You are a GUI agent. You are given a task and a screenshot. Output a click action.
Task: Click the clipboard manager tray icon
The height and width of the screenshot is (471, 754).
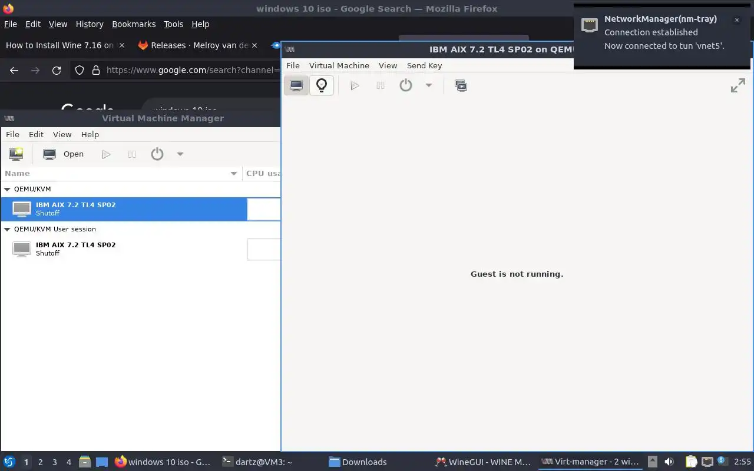coord(691,462)
